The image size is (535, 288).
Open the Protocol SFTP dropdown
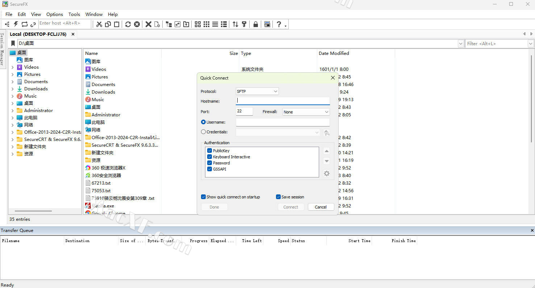click(x=257, y=91)
